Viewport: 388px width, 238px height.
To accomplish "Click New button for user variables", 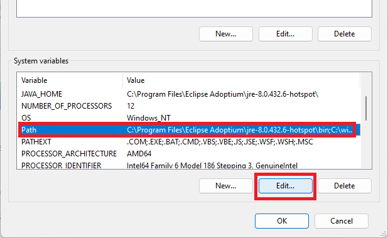I will pos(225,34).
